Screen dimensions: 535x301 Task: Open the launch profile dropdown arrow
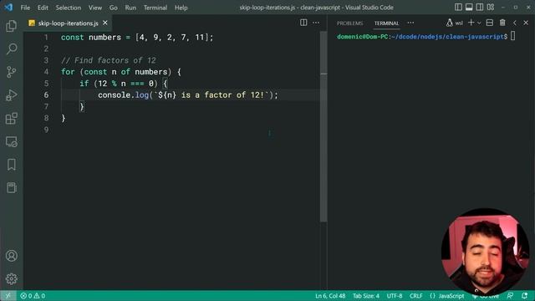(x=479, y=23)
